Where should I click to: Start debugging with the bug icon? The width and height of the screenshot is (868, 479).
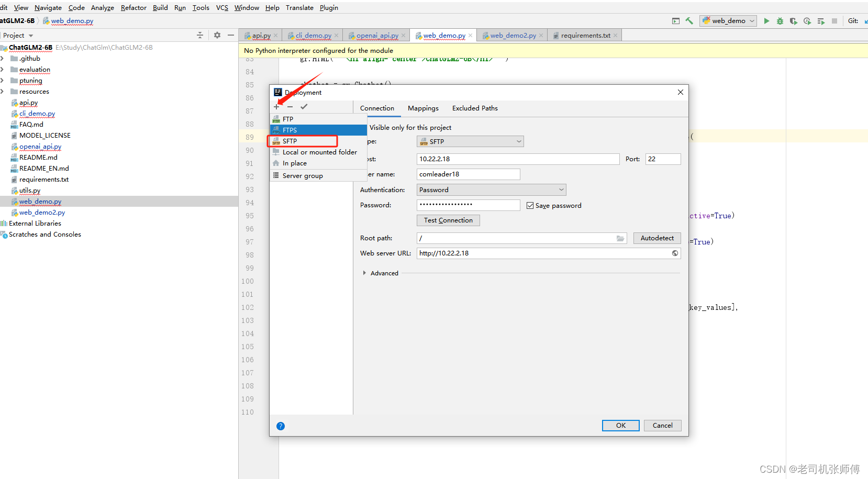click(x=780, y=21)
